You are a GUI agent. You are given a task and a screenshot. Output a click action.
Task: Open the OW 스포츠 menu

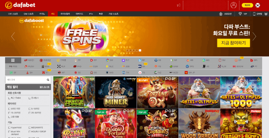click(x=29, y=14)
